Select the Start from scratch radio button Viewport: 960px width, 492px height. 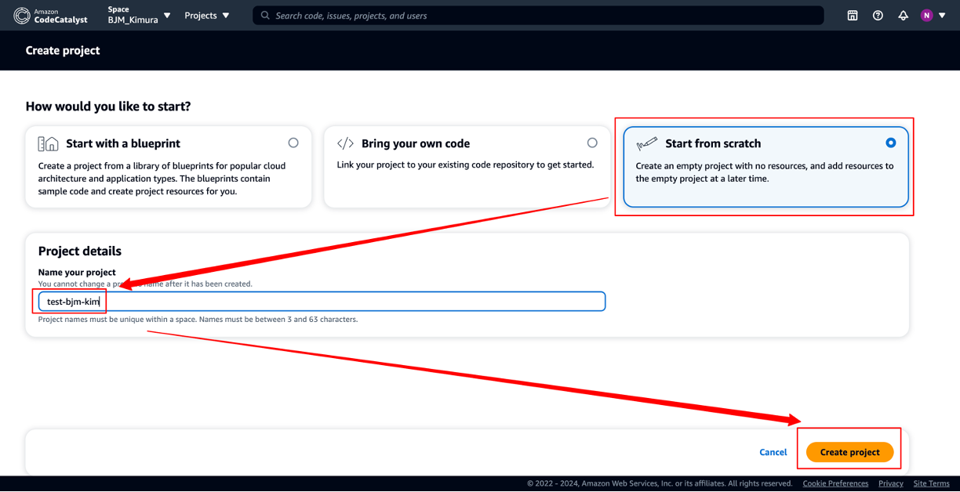(890, 143)
